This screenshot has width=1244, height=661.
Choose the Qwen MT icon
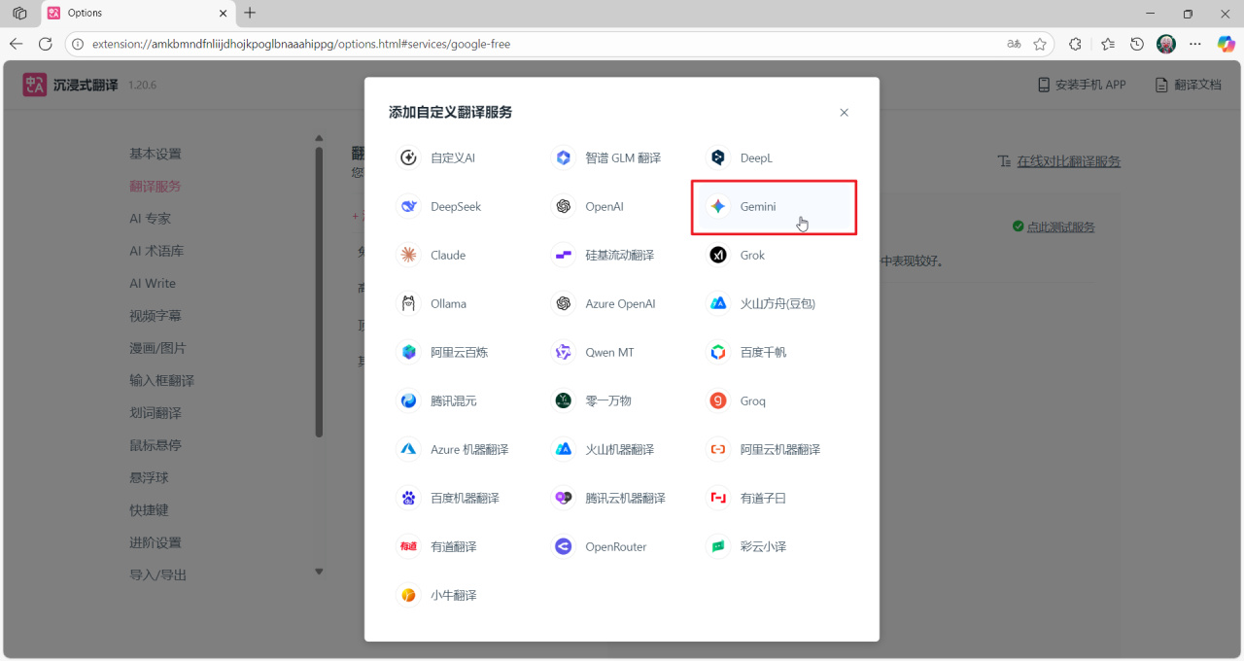coord(563,352)
